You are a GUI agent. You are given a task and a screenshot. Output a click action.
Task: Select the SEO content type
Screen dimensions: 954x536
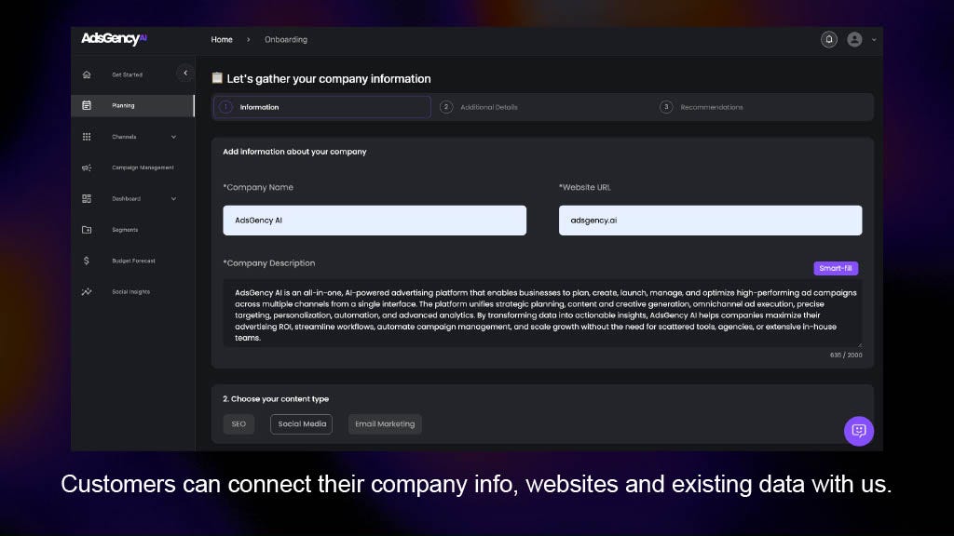point(238,424)
